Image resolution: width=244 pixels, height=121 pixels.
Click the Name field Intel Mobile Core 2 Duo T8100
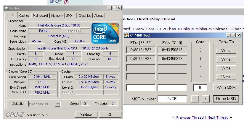tap(59, 25)
